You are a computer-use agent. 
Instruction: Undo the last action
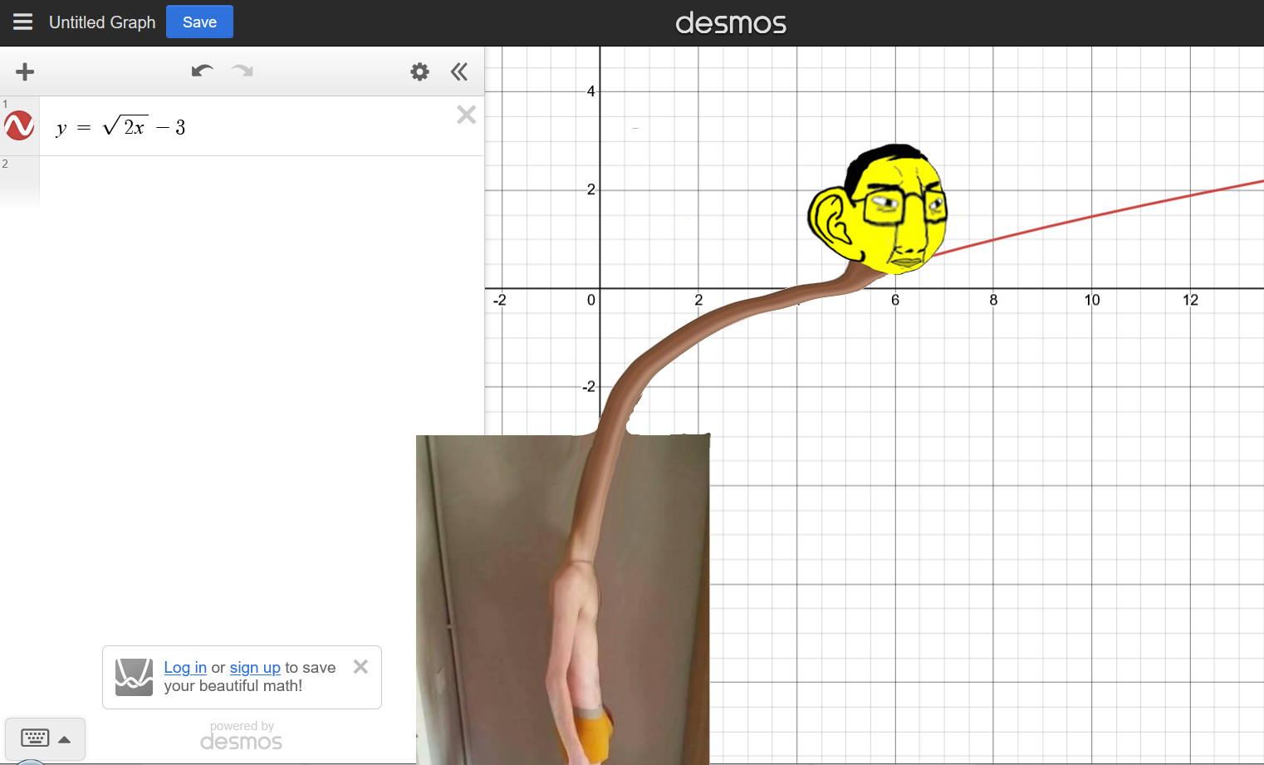[202, 71]
